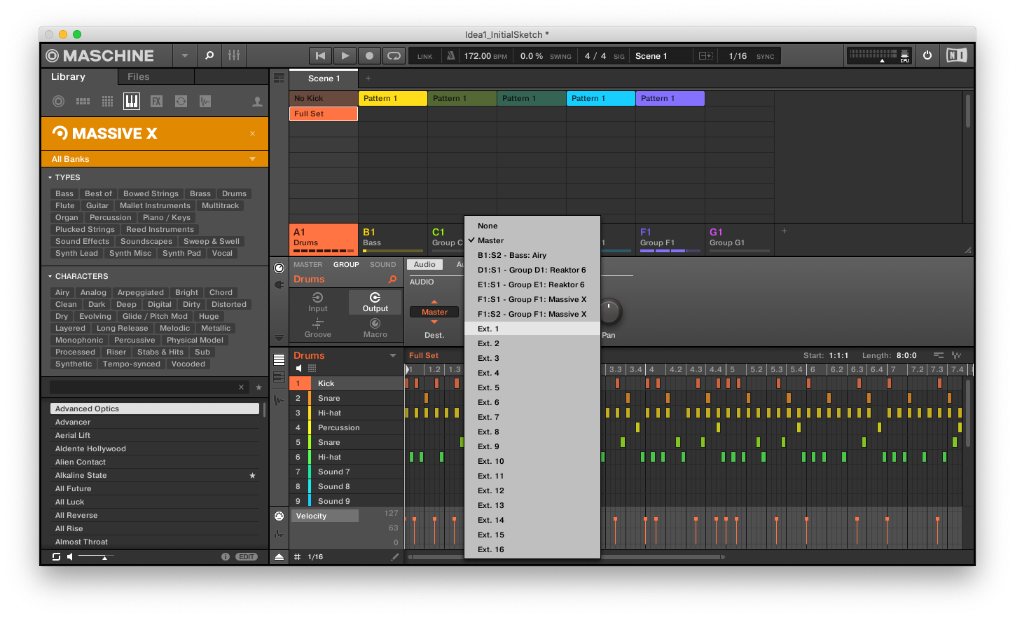Screen dimensions: 1015x618
Task: Select the Instruments keyboard icon in the library
Action: [x=132, y=102]
